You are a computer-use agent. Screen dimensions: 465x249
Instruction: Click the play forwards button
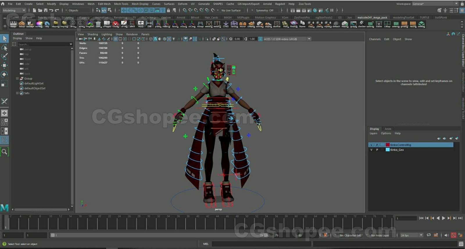[443, 218]
